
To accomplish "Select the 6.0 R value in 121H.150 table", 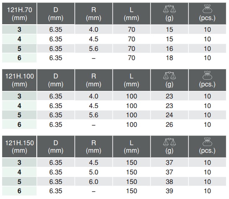I will coord(94,181).
